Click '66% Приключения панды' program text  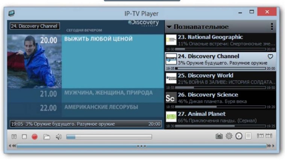[217, 121]
